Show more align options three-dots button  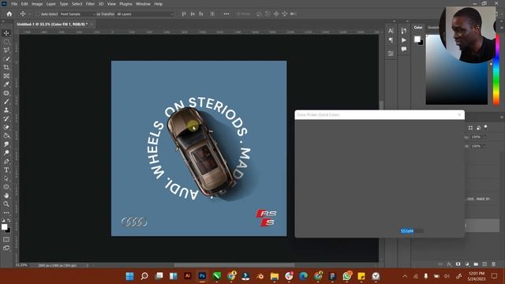click(226, 14)
